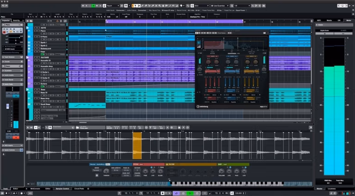This screenshot has height=196, width=355.
Task: Open the MixConsole lower zone tab
Action: 35,189
